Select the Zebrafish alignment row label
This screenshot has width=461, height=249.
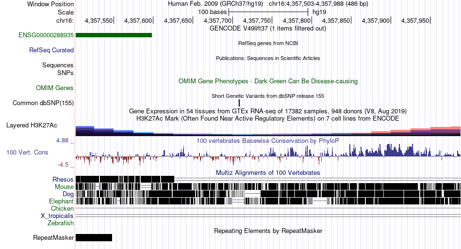point(61,223)
